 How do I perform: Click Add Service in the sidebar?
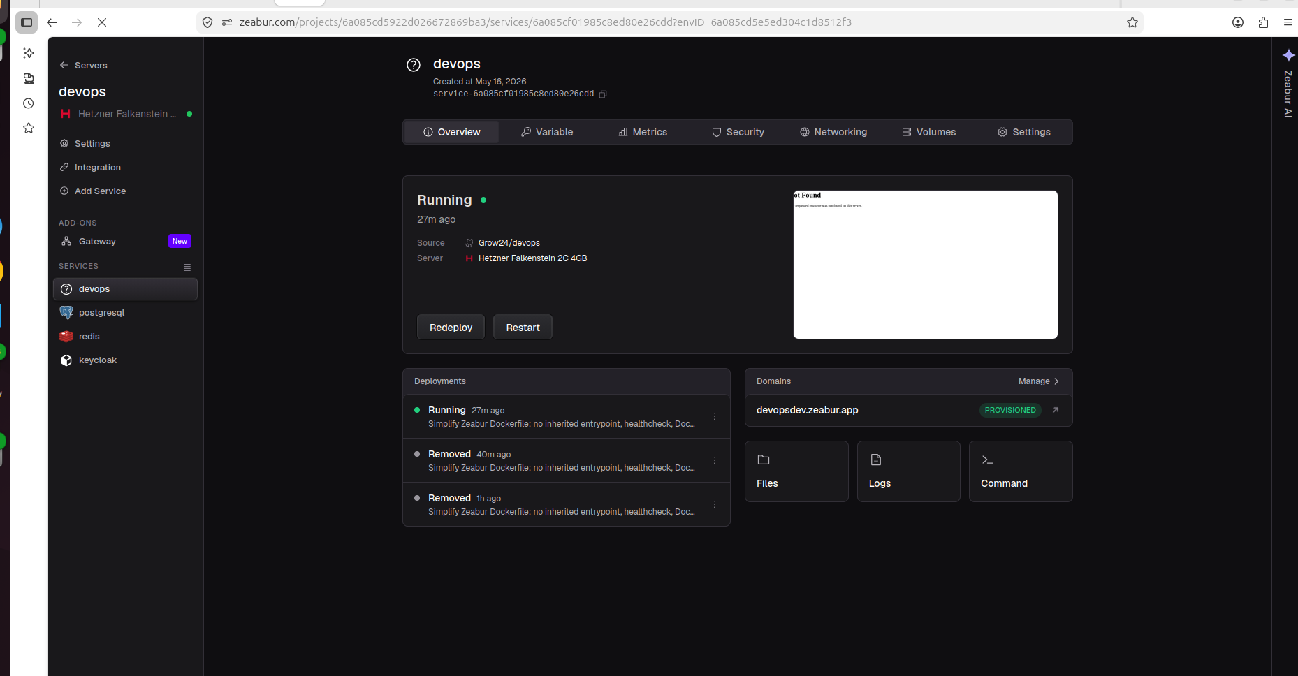(93, 191)
